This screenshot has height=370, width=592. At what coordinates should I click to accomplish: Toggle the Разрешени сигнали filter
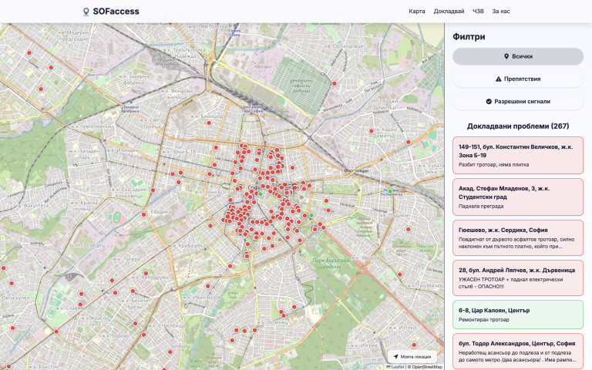[x=518, y=101]
